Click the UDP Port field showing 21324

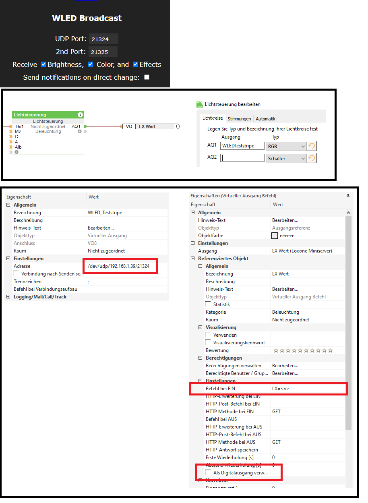(x=104, y=39)
